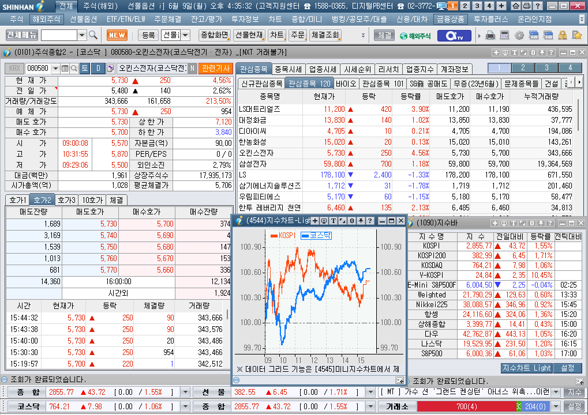Open dropdown next to 종합 ticker

[x=185, y=392]
